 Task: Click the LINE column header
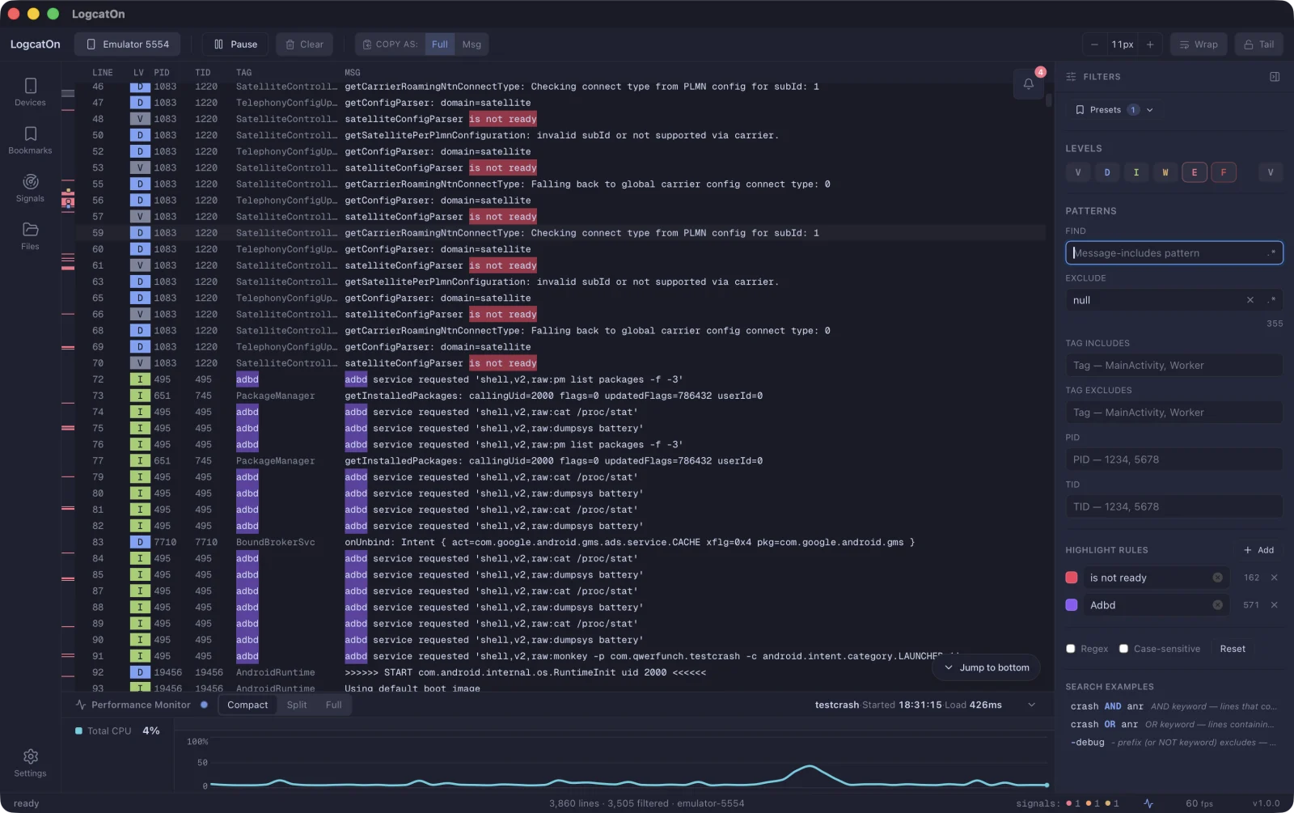point(103,73)
